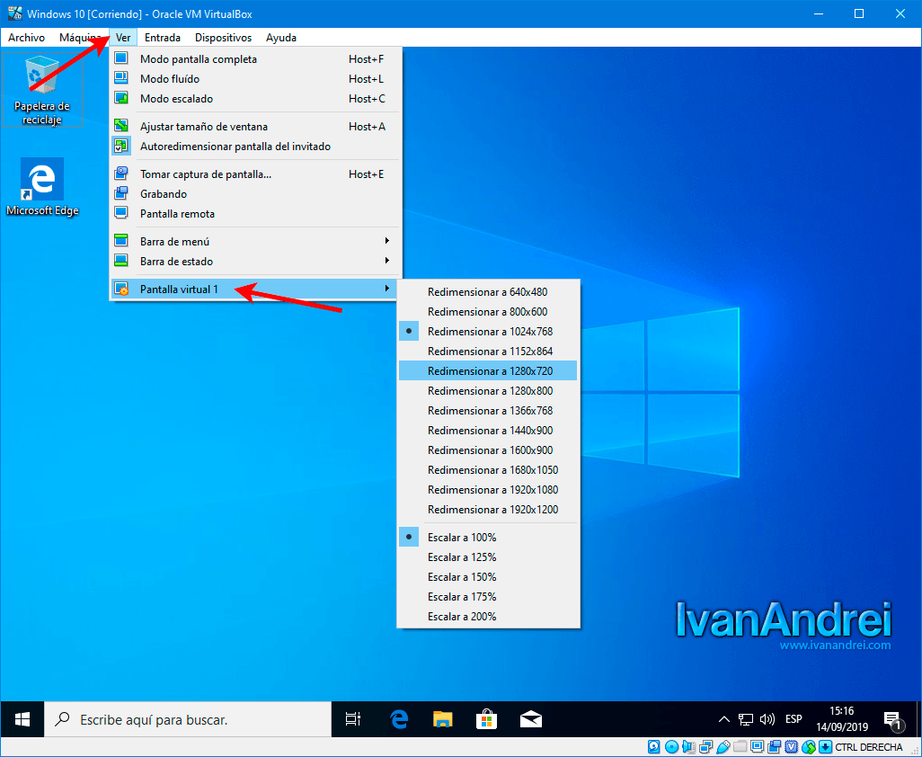Open File Explorer from guest taskbar
Image resolution: width=922 pixels, height=757 pixels.
[x=443, y=718]
